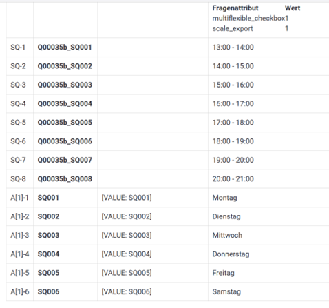The height and width of the screenshot is (308, 329).
Task: Click the Montag answer text
Action: tap(224, 198)
